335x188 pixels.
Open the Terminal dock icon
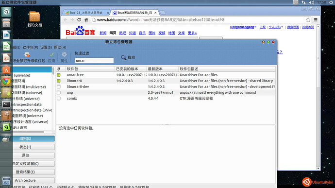point(6,104)
